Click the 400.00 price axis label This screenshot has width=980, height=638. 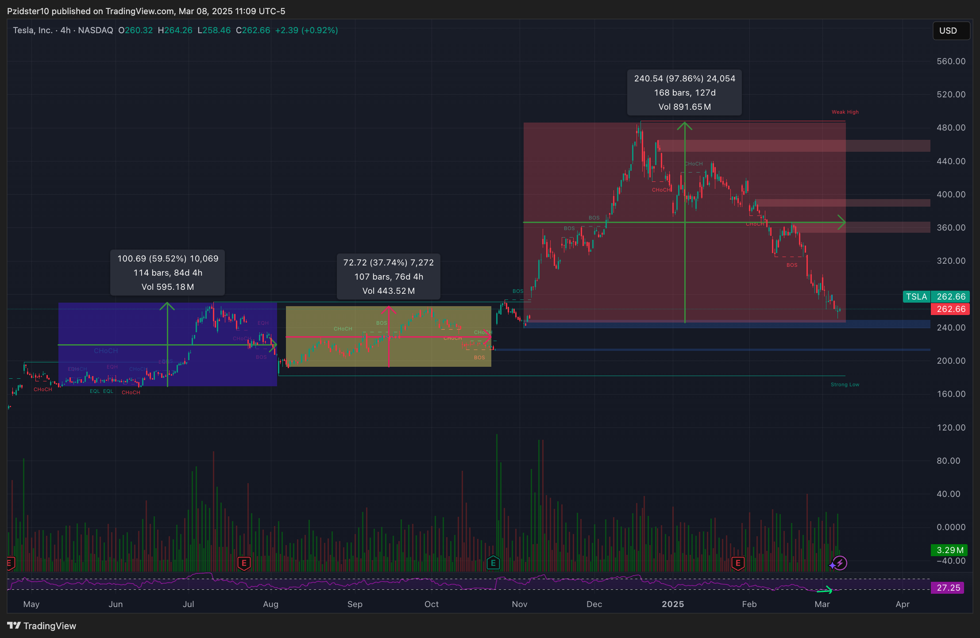pyautogui.click(x=951, y=194)
